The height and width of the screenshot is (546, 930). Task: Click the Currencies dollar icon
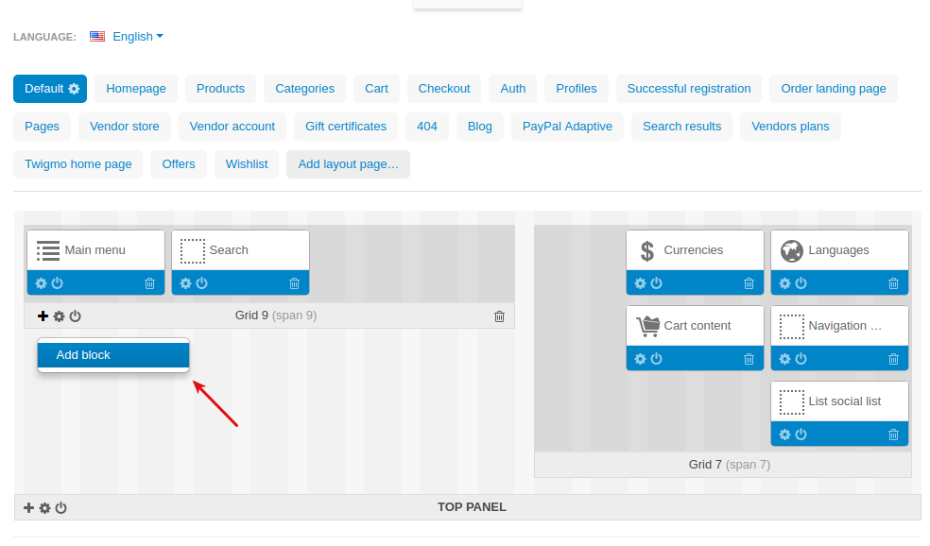[x=647, y=250]
